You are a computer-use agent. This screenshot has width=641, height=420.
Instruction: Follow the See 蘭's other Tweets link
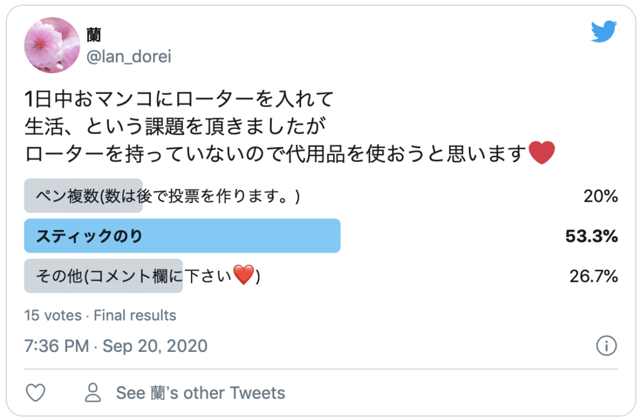click(x=200, y=393)
